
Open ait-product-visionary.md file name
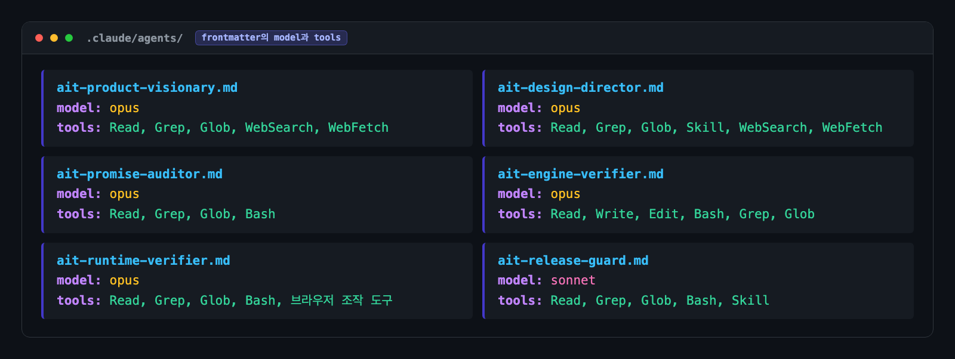tap(147, 88)
